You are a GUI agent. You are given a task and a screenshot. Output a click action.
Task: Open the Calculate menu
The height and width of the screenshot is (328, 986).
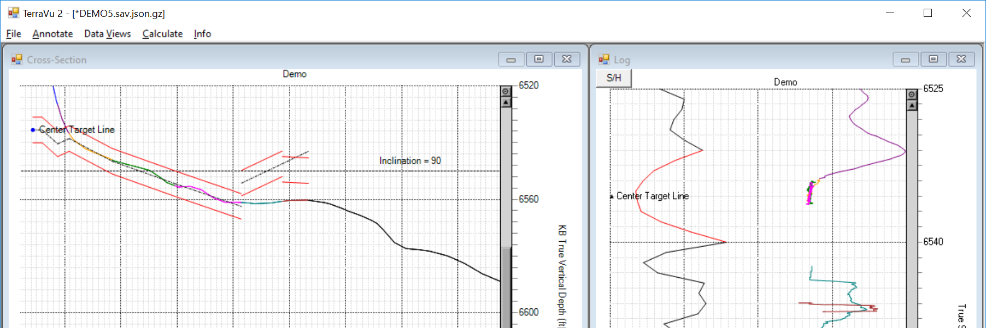pyautogui.click(x=162, y=34)
